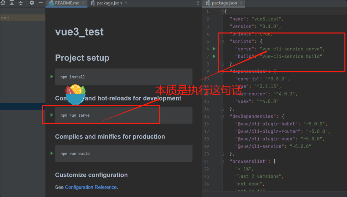
Task: Click the "version": "0.1.0" line
Action: [255, 27]
